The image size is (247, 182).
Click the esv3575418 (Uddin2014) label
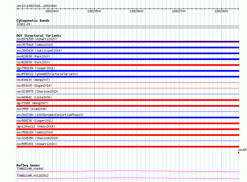[35, 45]
